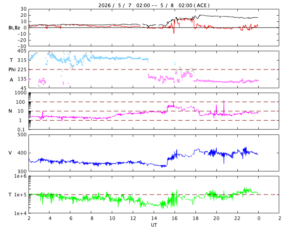Click the '-10' tick on Bt,Bz axis

click(22, 34)
